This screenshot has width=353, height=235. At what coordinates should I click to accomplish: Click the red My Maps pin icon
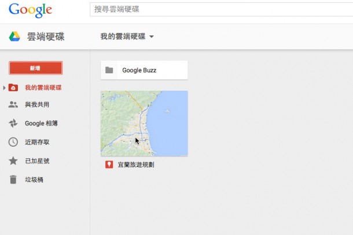click(x=109, y=165)
